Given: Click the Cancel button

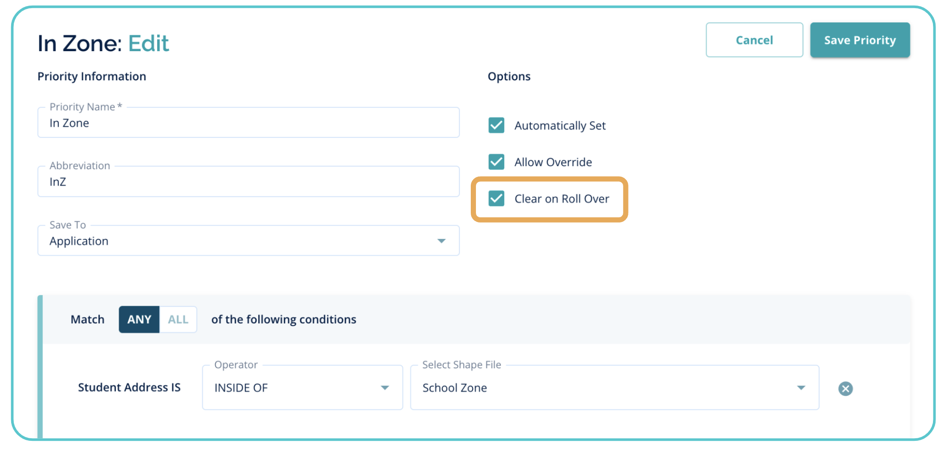Looking at the screenshot, I should point(754,40).
